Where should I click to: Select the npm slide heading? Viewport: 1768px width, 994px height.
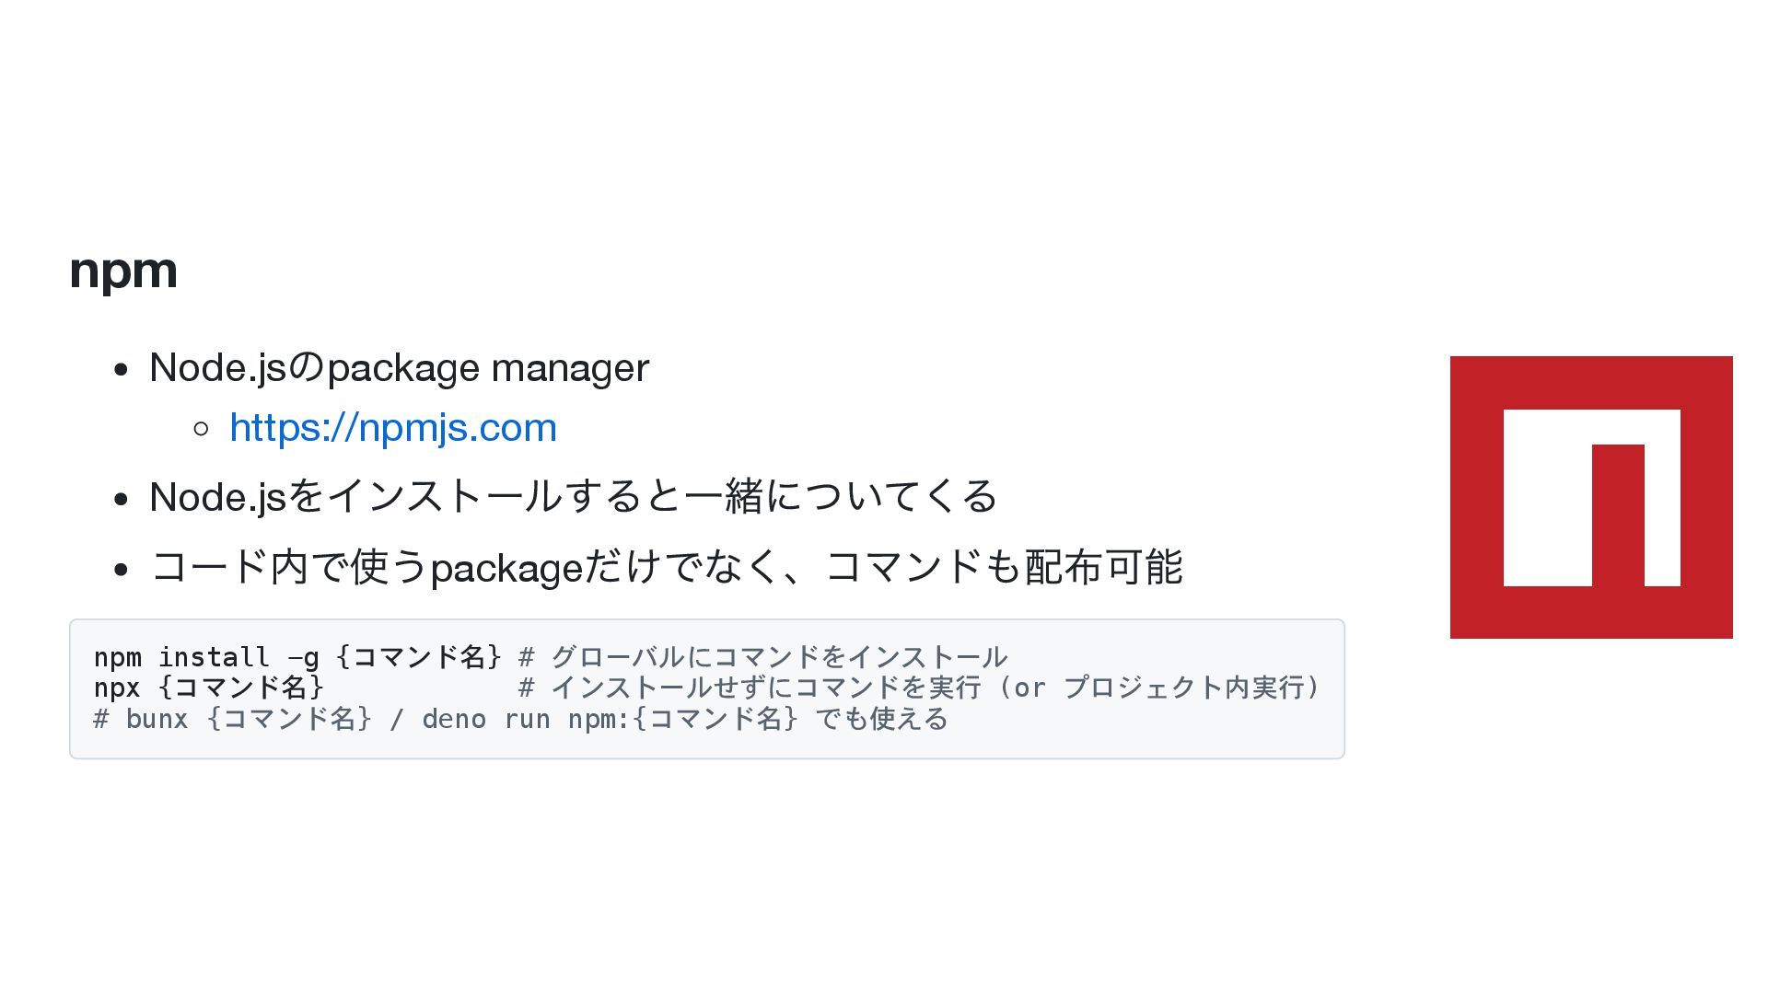tap(123, 270)
